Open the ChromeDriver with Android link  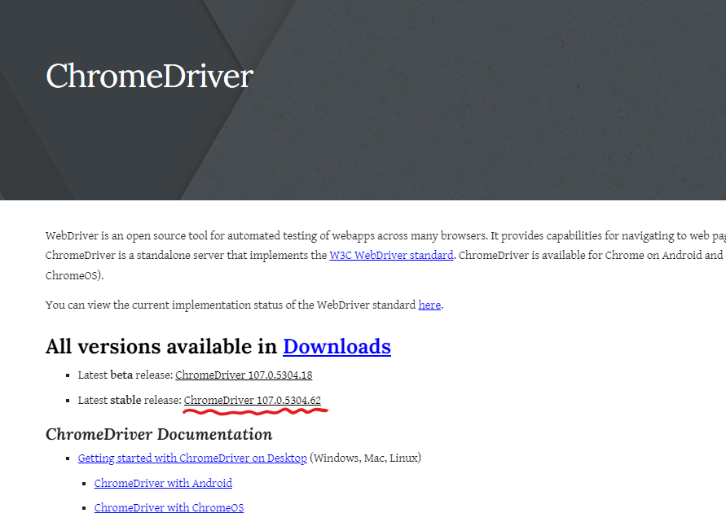tap(163, 483)
